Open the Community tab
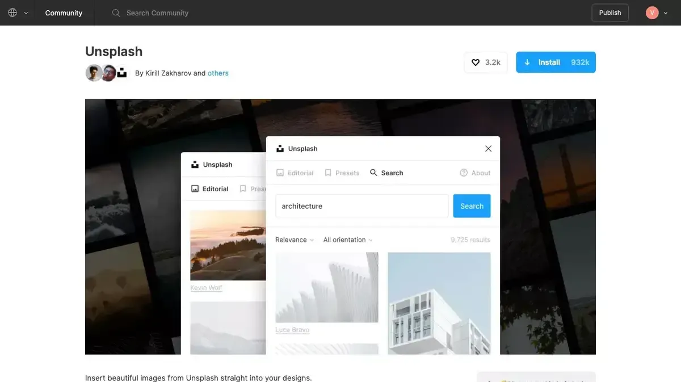Viewport: 681px width, 382px height. pyautogui.click(x=64, y=12)
